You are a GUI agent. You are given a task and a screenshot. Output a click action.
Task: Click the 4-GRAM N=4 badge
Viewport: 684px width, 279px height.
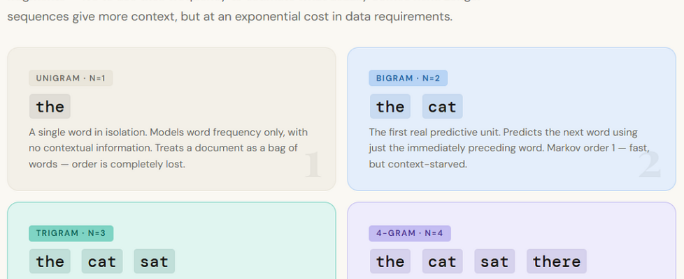(410, 234)
